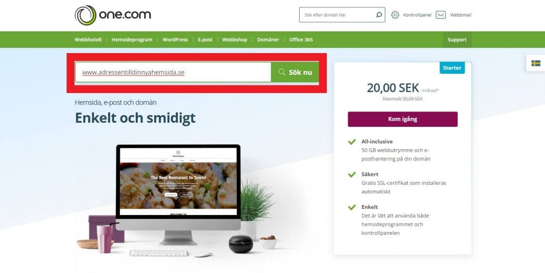Click the magnifier icon in Sök nu button
The width and height of the screenshot is (545, 273).
point(282,72)
